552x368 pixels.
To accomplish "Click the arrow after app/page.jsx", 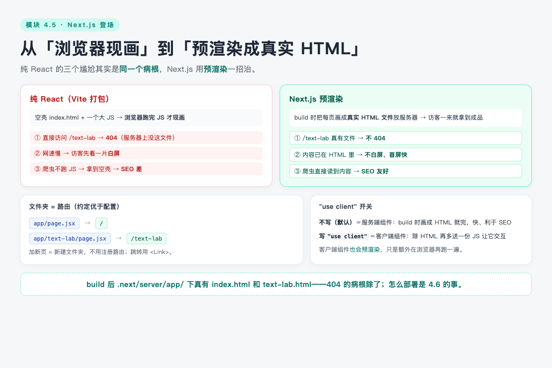I will pyautogui.click(x=87, y=223).
